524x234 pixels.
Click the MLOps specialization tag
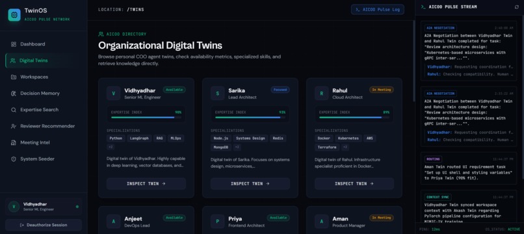[x=176, y=138]
